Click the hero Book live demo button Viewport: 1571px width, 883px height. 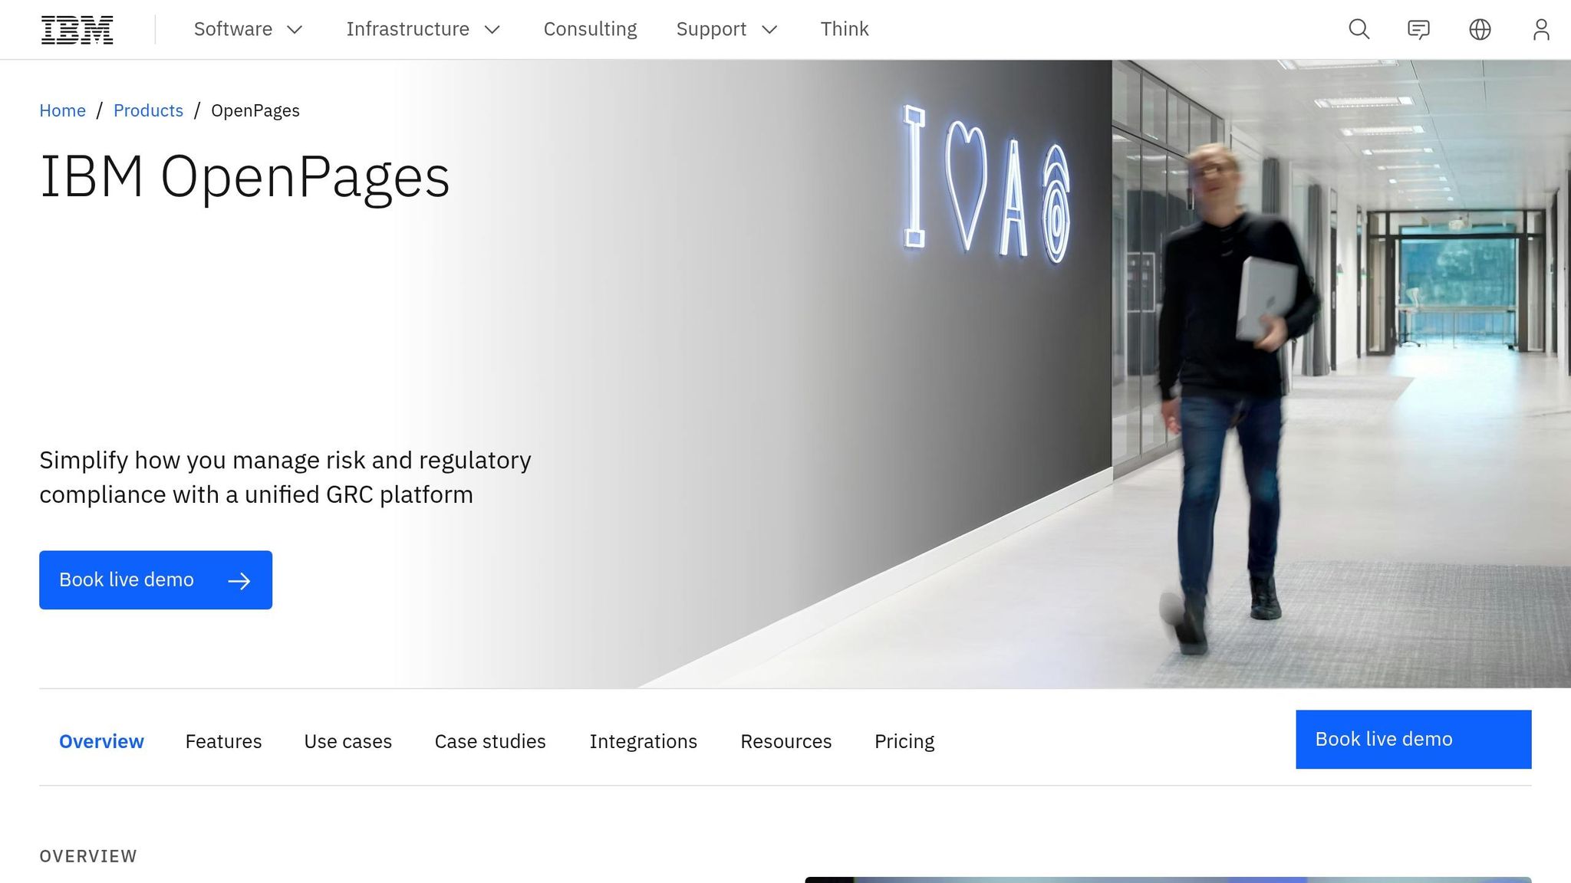[x=156, y=579]
